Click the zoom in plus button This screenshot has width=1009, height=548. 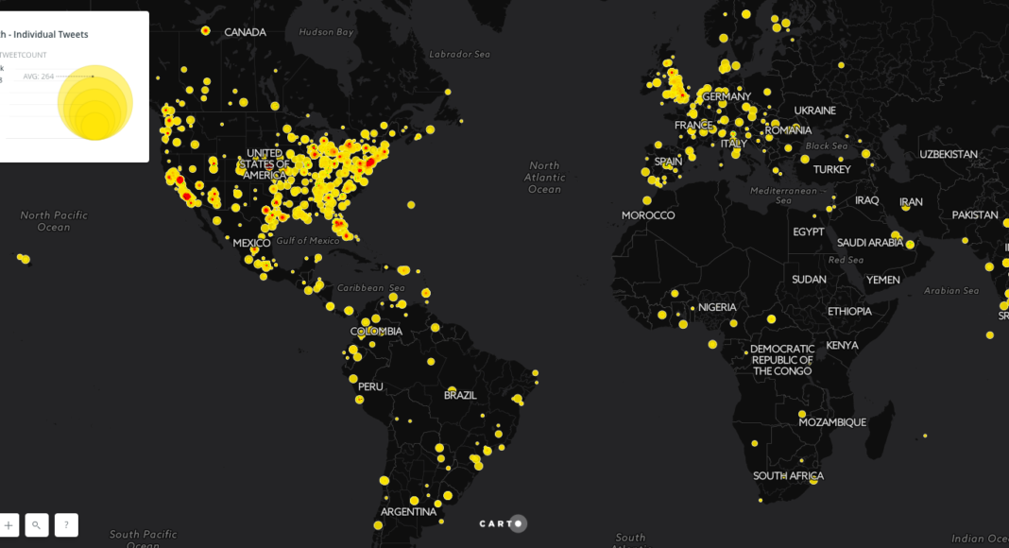pyautogui.click(x=9, y=525)
